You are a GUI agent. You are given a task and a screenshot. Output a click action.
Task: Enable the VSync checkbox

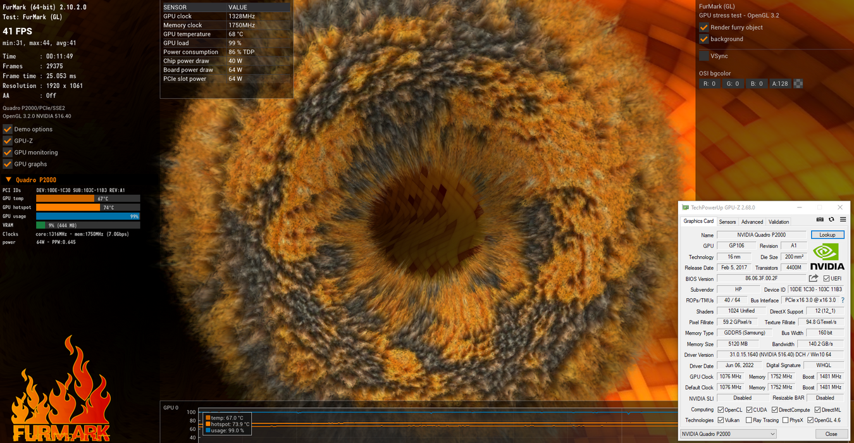(x=703, y=56)
